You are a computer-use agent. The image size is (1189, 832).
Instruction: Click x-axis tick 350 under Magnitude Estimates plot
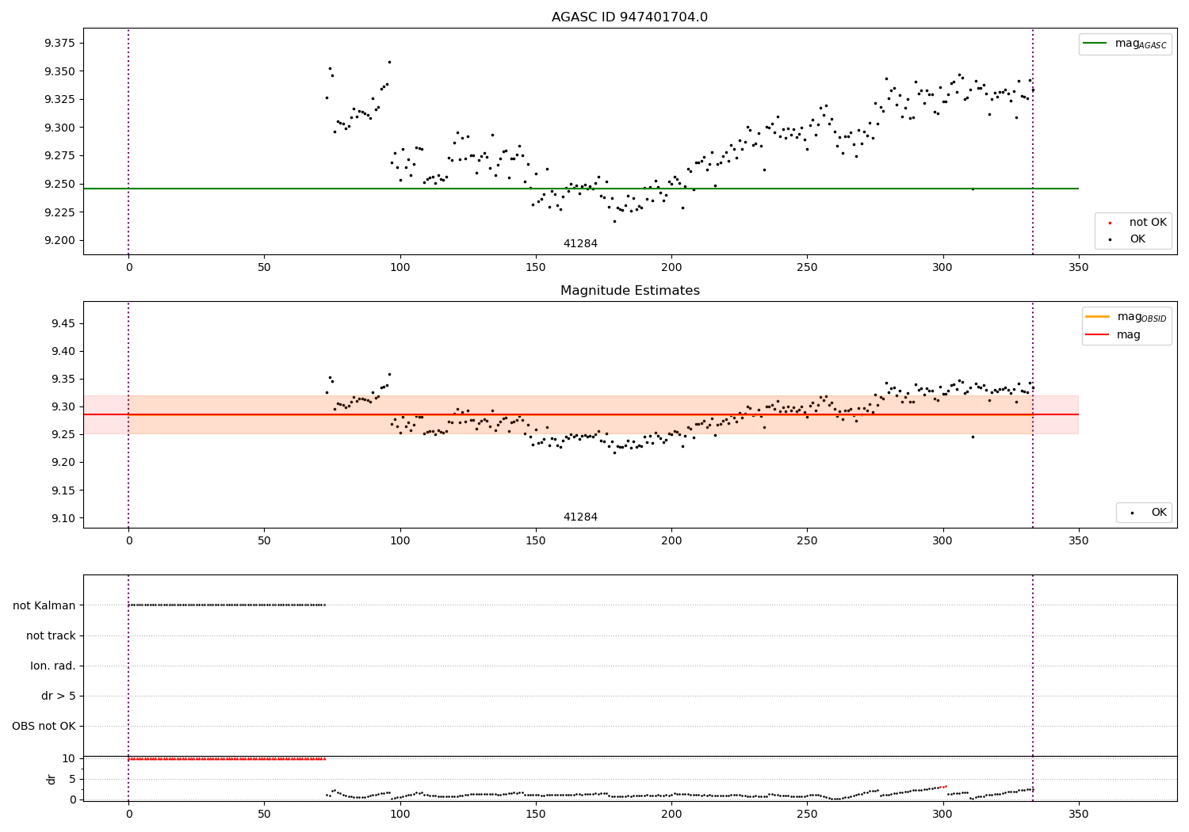point(1079,540)
